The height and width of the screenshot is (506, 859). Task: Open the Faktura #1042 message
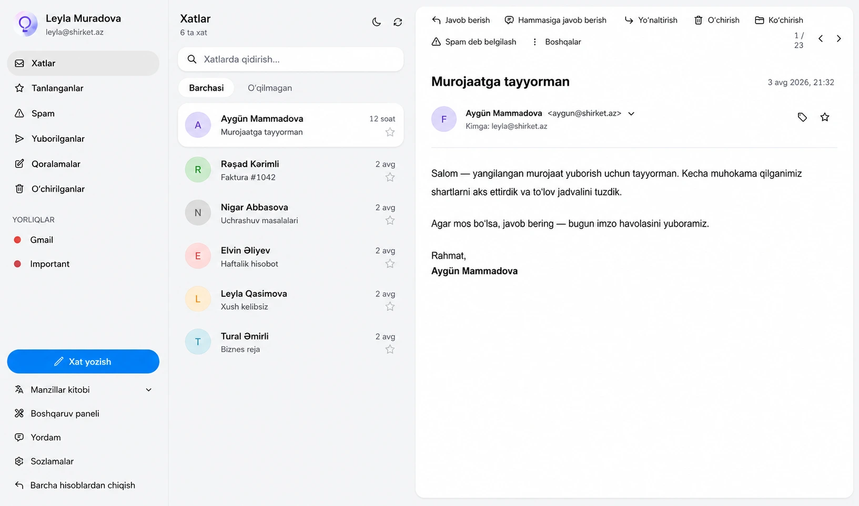tap(291, 171)
